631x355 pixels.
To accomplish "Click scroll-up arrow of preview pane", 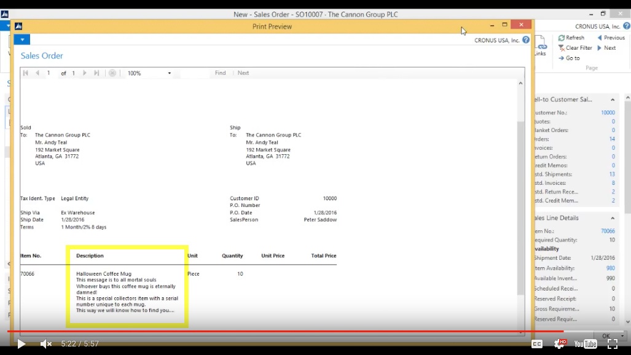I will pos(521,84).
